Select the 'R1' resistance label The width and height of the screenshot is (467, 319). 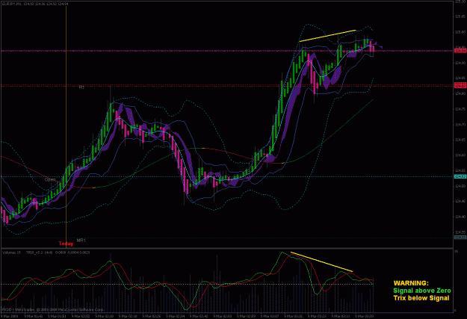point(81,87)
